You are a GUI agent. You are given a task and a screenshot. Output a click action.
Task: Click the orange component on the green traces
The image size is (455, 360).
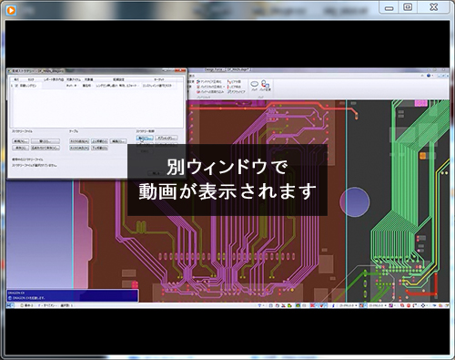click(422, 156)
